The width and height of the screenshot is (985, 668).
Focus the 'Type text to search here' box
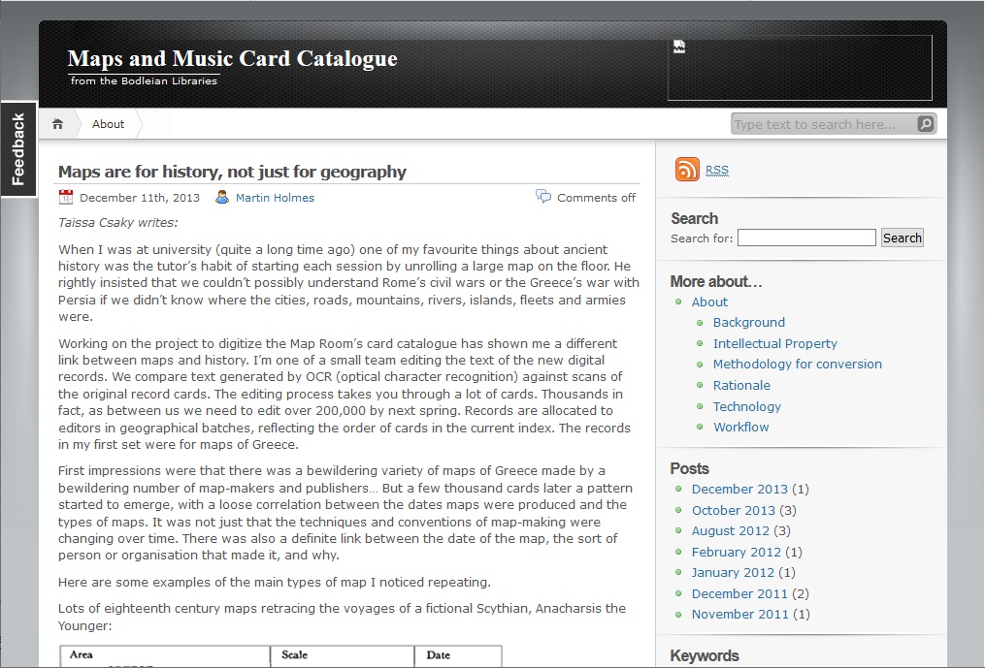[824, 124]
